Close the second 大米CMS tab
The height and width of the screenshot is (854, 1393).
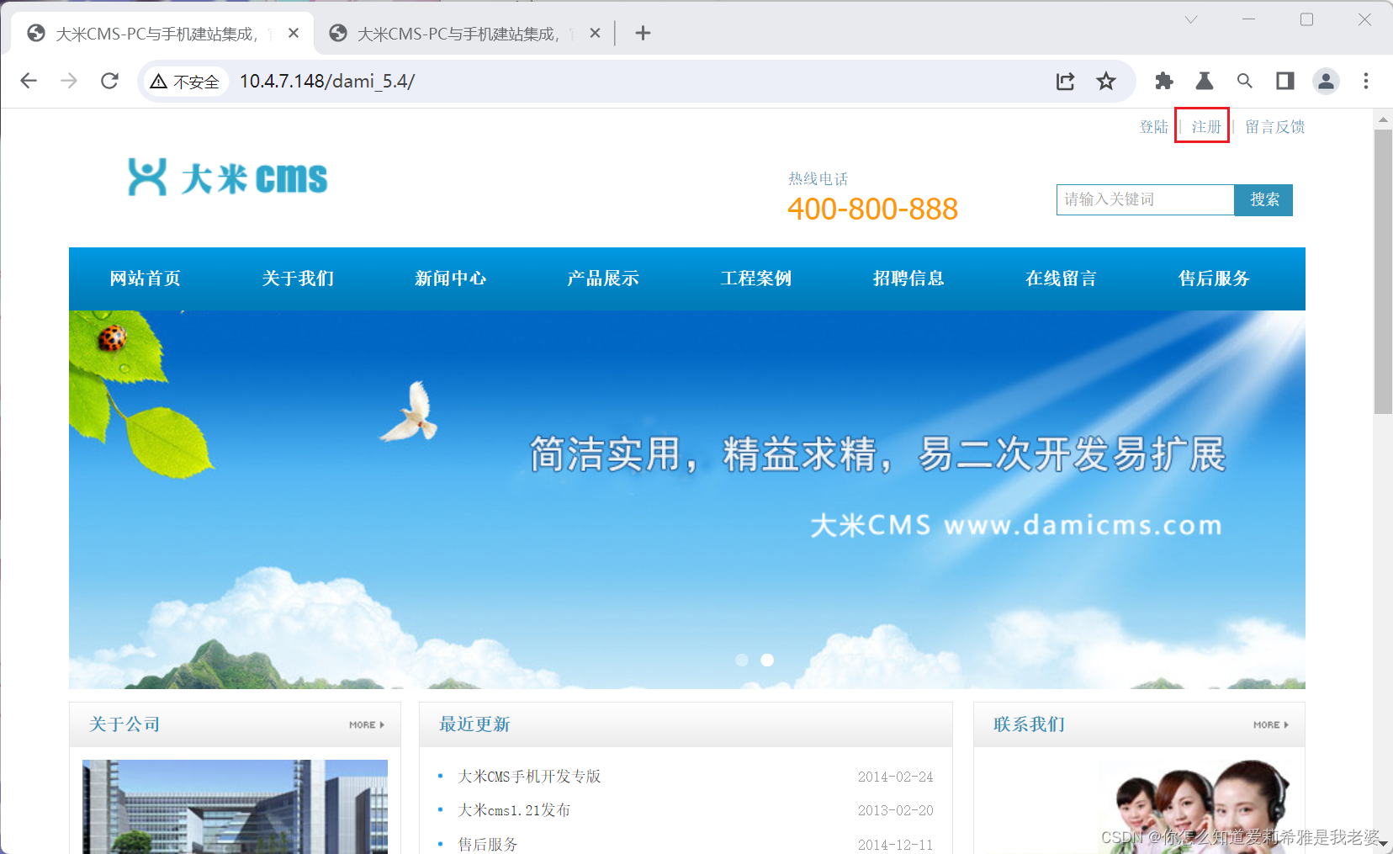click(x=595, y=33)
